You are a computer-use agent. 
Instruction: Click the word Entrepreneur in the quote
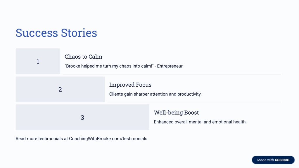(x=170, y=66)
